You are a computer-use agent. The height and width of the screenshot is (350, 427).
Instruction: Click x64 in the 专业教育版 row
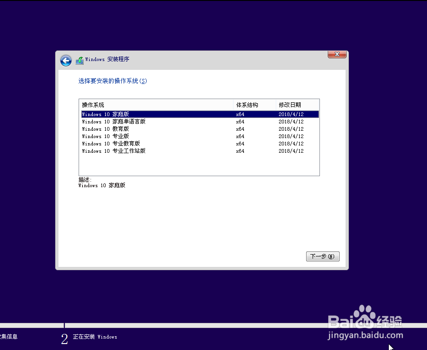pos(240,144)
